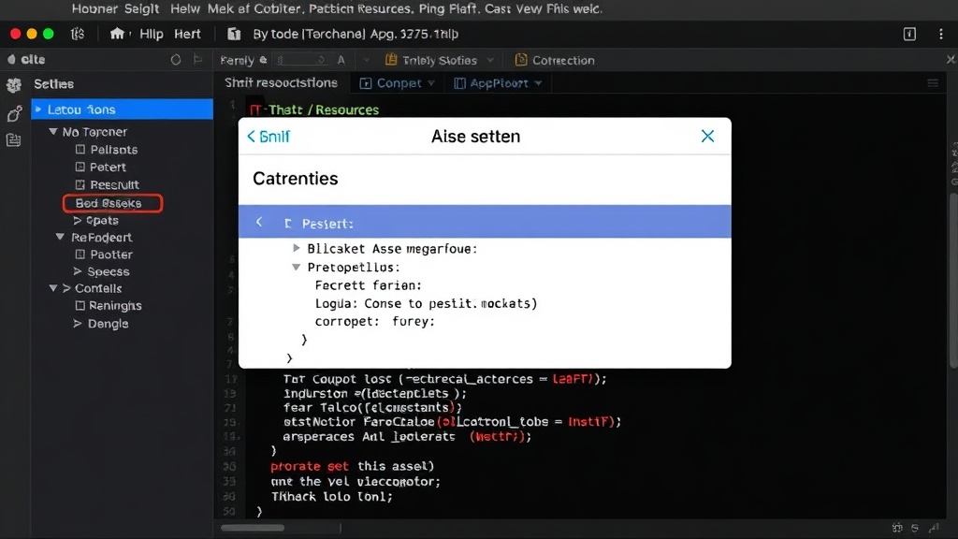Image resolution: width=958 pixels, height=539 pixels.
Task: Click the Petert file icon
Action: pyautogui.click(x=80, y=167)
